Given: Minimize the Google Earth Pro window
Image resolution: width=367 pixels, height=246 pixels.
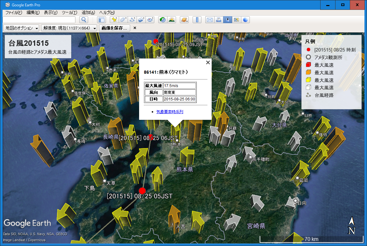Looking at the screenshot, I should point(328,5).
